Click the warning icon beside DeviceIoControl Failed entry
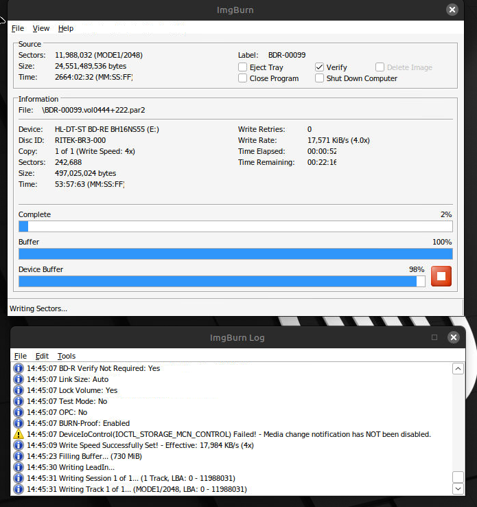477x507 pixels. (19, 434)
